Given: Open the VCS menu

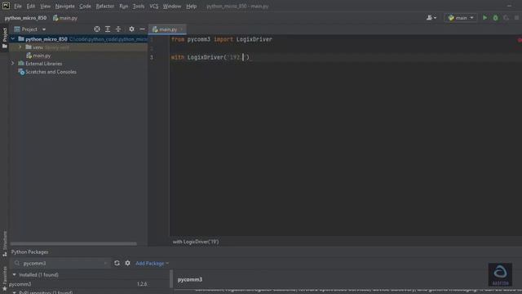Looking at the screenshot, I should tap(154, 6).
